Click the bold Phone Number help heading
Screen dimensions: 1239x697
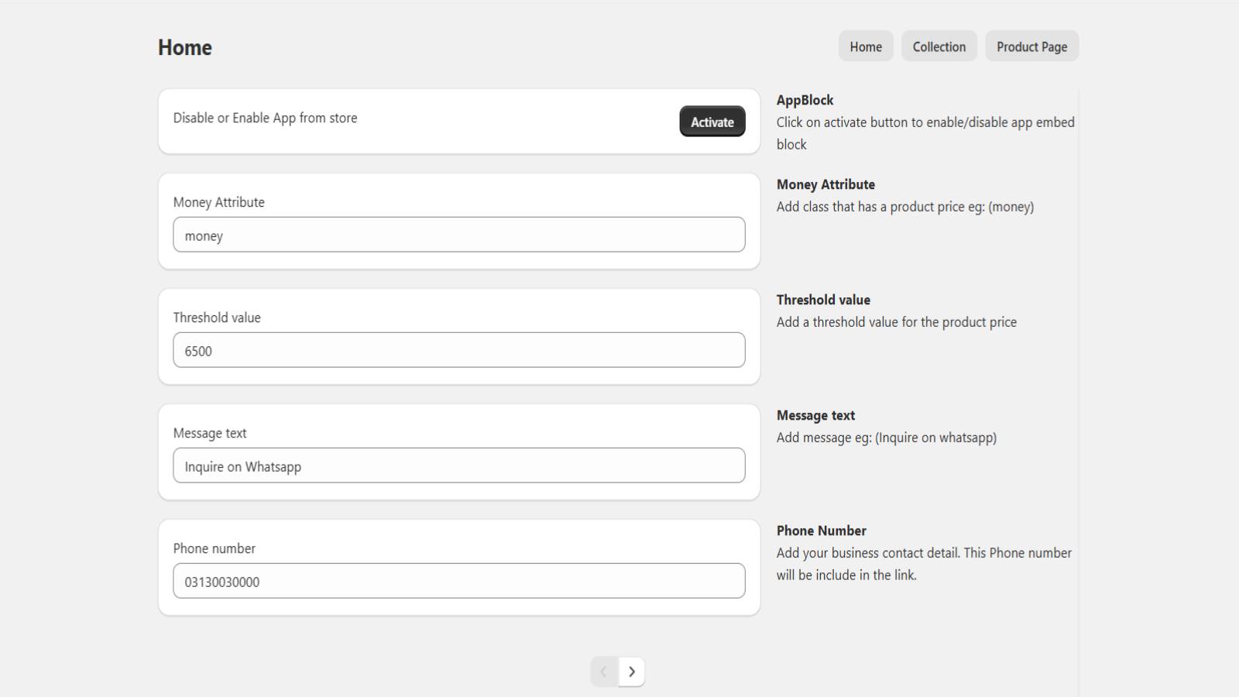tap(821, 530)
